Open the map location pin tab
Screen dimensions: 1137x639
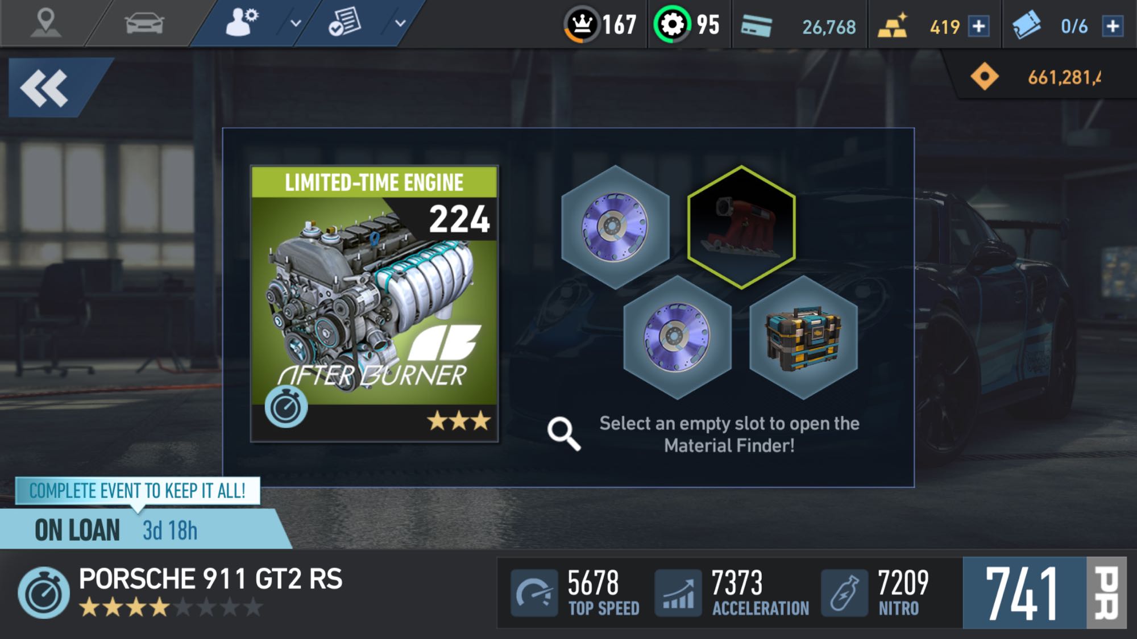(x=45, y=23)
